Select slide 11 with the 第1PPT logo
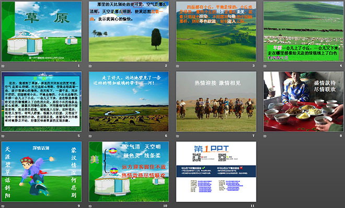 (x=216, y=172)
